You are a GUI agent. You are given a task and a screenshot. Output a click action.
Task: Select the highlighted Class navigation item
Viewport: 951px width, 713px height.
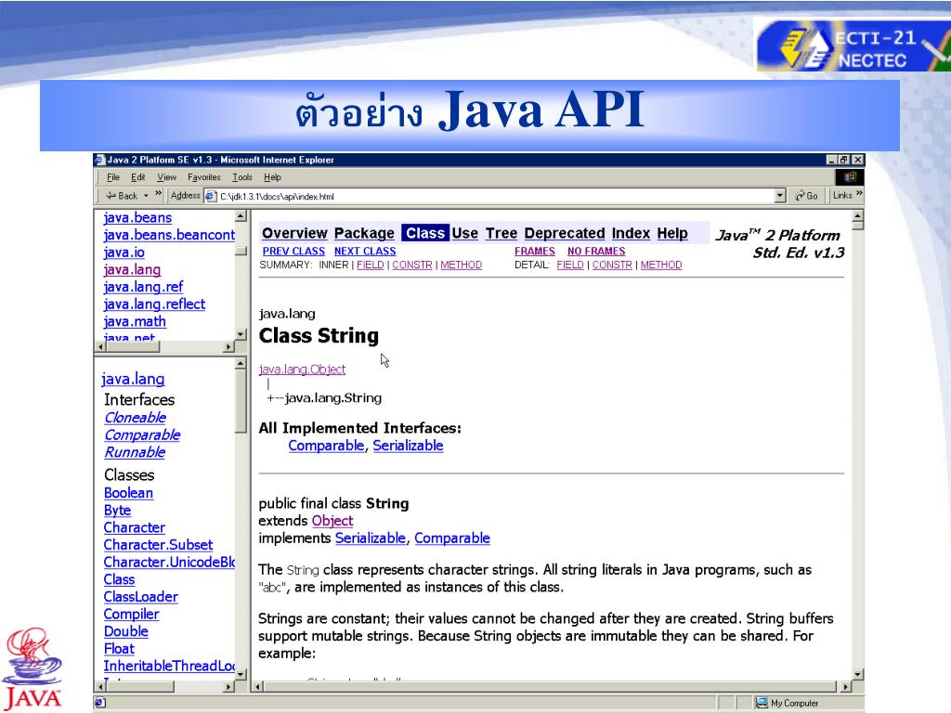click(425, 233)
